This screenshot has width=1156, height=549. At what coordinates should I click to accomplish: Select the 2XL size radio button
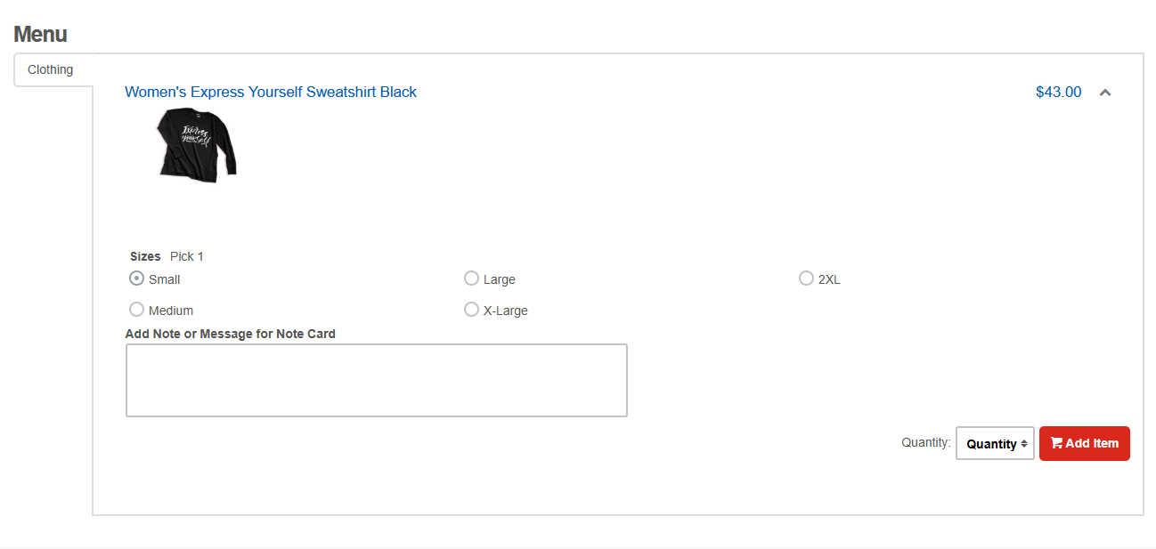pyautogui.click(x=806, y=278)
